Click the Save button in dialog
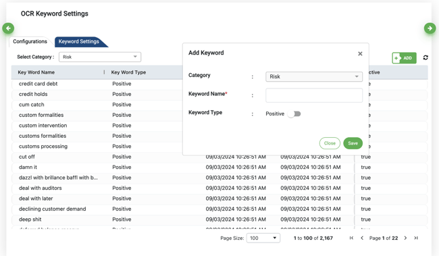Screen dimensions: 439x256 353,143
